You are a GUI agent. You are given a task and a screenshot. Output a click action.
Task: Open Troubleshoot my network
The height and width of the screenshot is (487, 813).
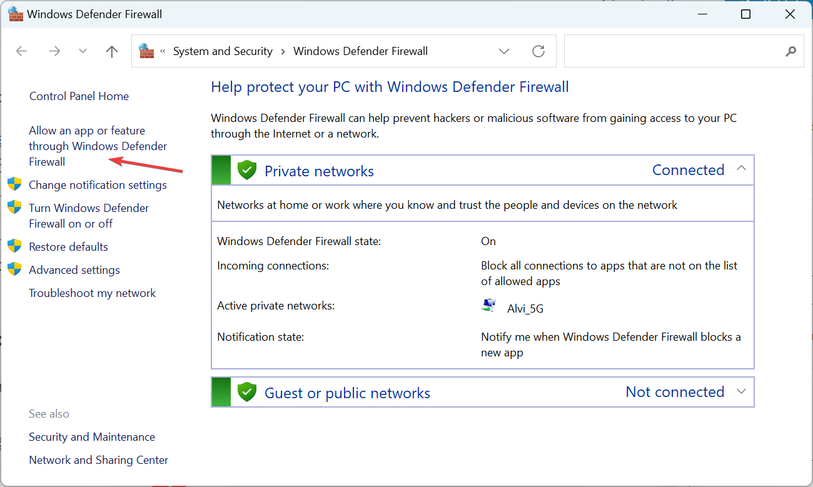pyautogui.click(x=93, y=293)
